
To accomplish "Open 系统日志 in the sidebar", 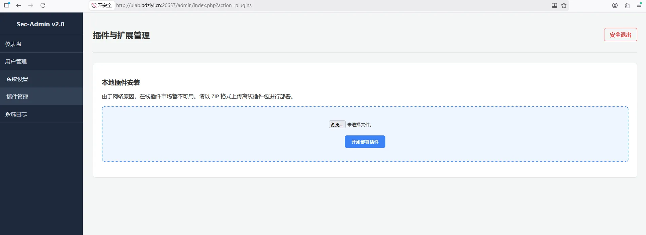I will tap(41, 114).
